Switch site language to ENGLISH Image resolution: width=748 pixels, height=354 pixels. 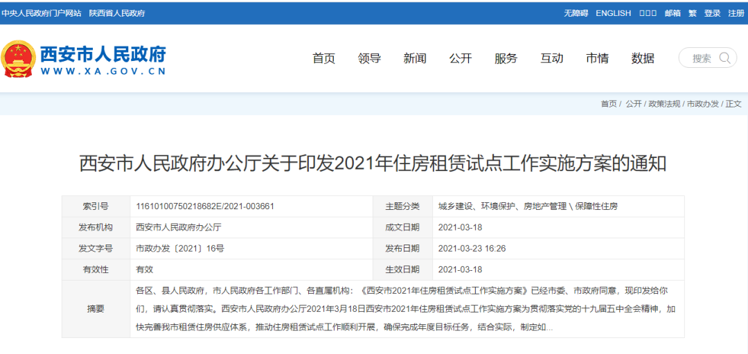(613, 13)
